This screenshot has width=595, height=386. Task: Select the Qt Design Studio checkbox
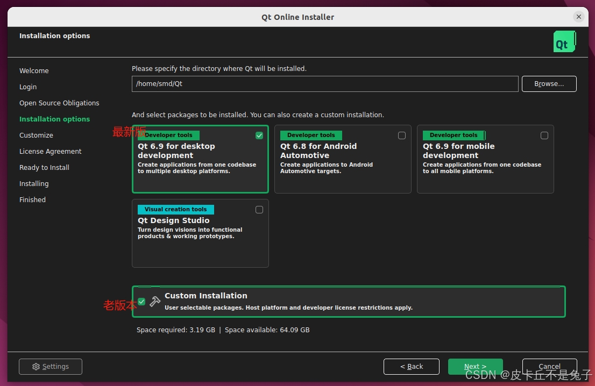[x=259, y=210]
